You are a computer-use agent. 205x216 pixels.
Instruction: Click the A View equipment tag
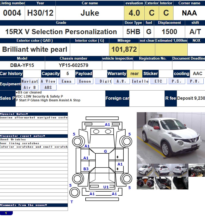(48, 81)
